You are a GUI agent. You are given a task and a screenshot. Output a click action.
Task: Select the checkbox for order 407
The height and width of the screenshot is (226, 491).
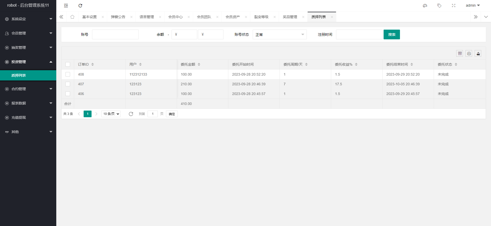(68, 84)
